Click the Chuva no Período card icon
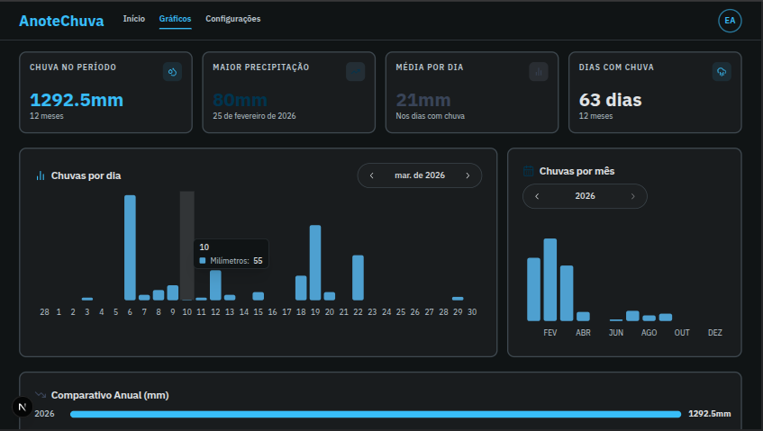The height and width of the screenshot is (431, 763). pyautogui.click(x=172, y=72)
